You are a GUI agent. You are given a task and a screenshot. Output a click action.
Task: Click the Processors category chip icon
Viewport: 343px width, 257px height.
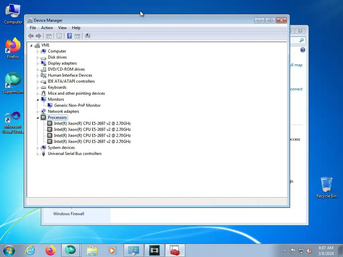click(44, 117)
